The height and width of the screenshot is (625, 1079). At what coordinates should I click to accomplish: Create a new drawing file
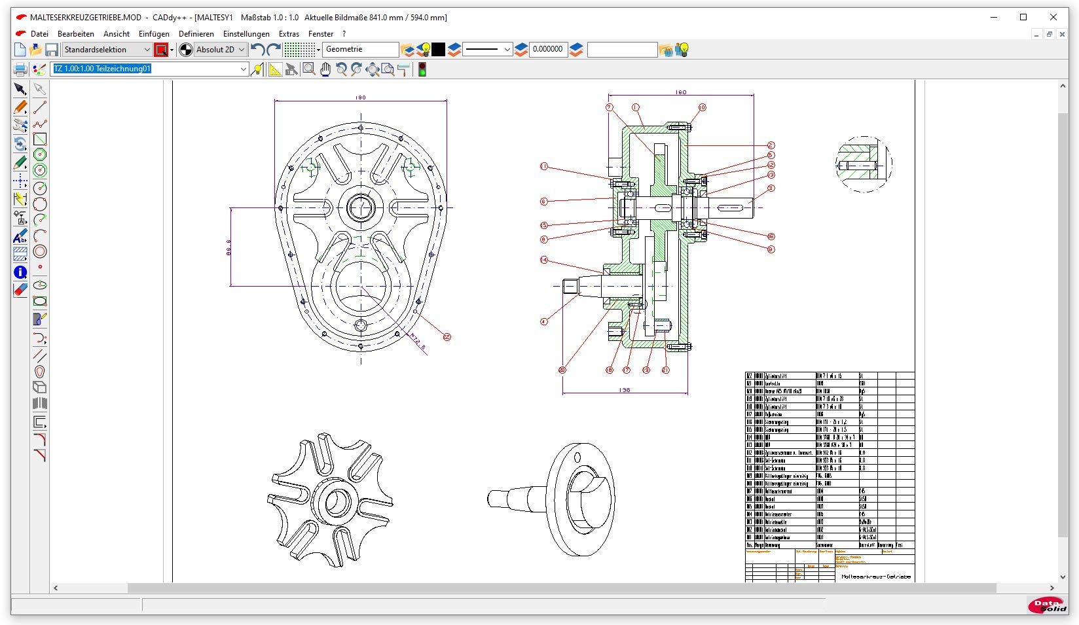click(x=20, y=50)
